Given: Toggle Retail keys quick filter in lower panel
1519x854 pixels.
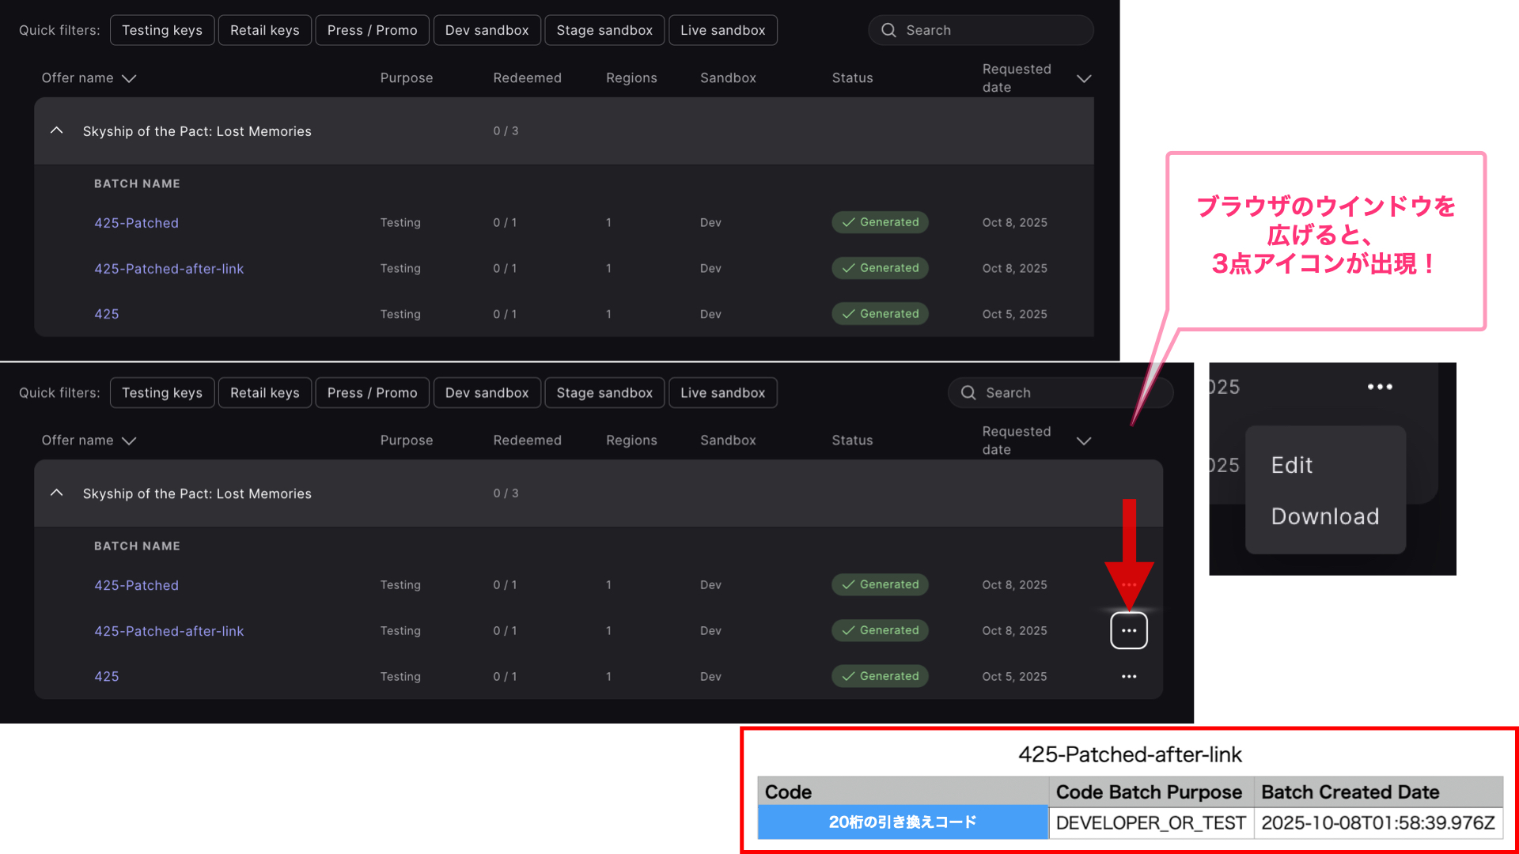Looking at the screenshot, I should (264, 392).
